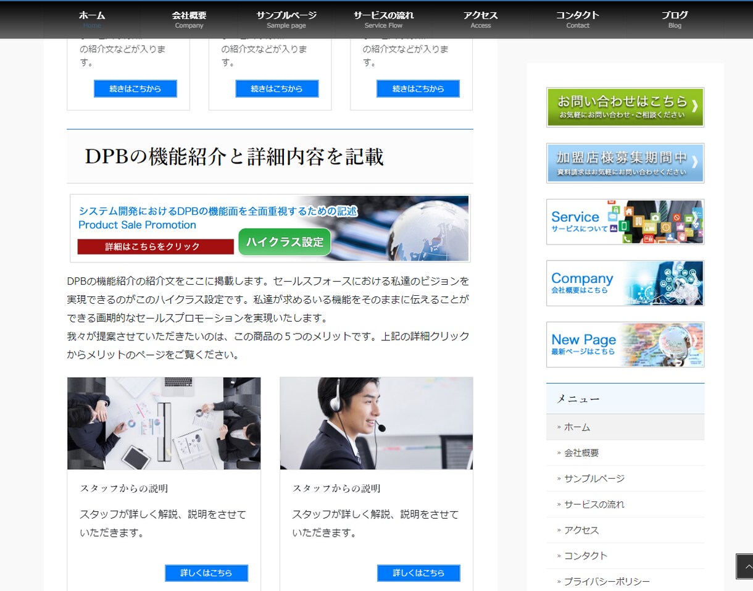This screenshot has height=591, width=753.
Task: Click the overhead meeting desk photo
Action: pos(164,423)
